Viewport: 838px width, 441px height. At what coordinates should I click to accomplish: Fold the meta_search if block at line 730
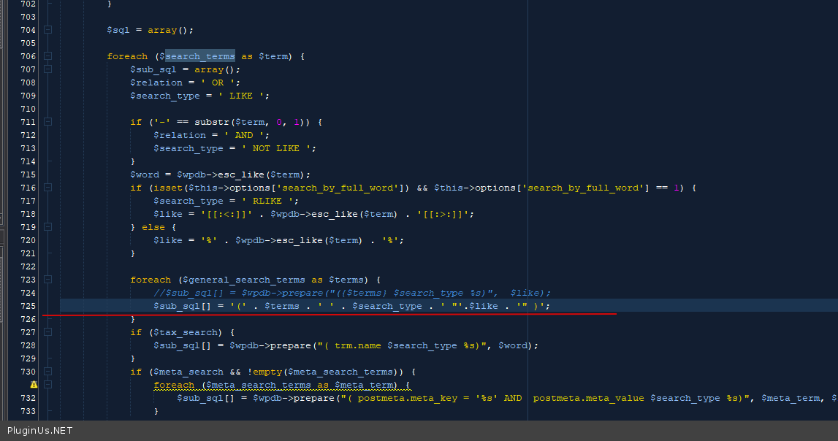(x=48, y=372)
